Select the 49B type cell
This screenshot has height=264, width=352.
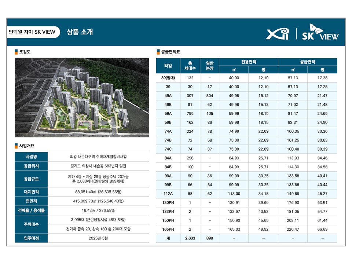tap(168, 104)
